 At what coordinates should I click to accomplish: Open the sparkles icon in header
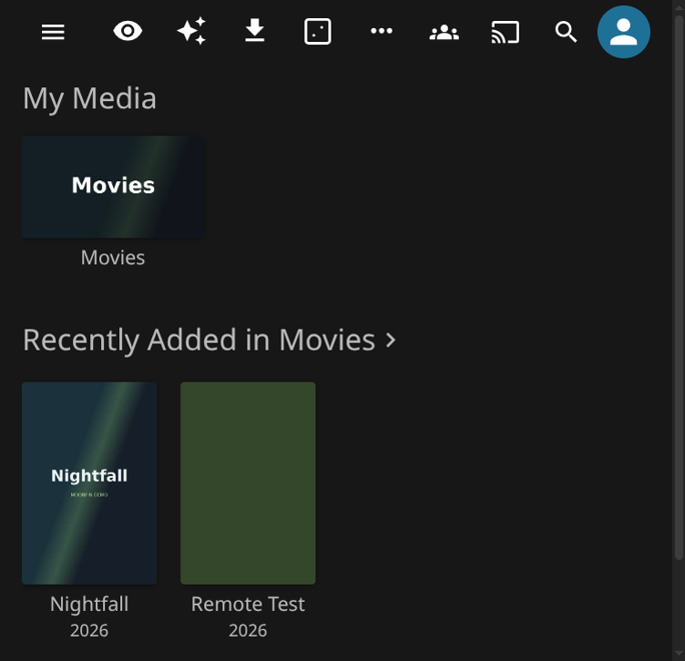point(191,31)
